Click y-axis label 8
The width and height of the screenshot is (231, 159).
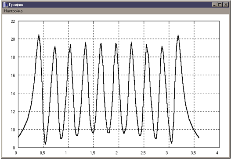tap(14, 148)
